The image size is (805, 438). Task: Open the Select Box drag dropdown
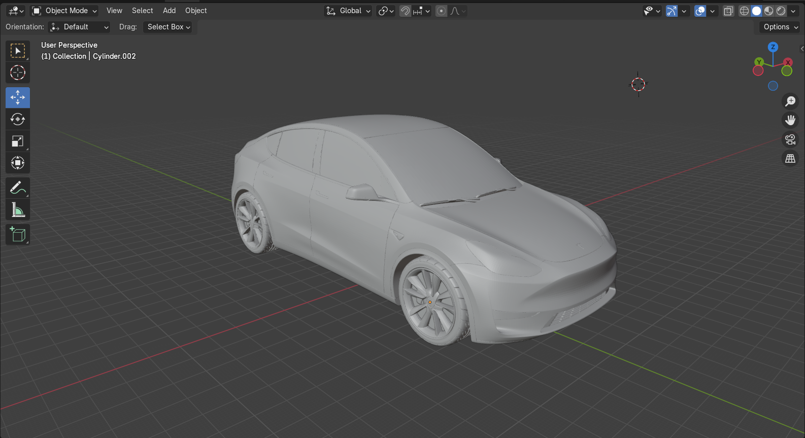(x=169, y=27)
